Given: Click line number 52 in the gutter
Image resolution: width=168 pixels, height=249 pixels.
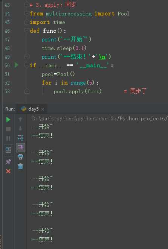Looking at the screenshot, I should point(7,83).
